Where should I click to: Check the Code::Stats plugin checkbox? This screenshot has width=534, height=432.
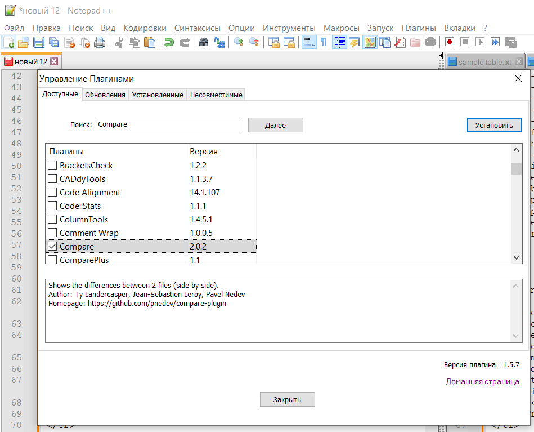52,206
